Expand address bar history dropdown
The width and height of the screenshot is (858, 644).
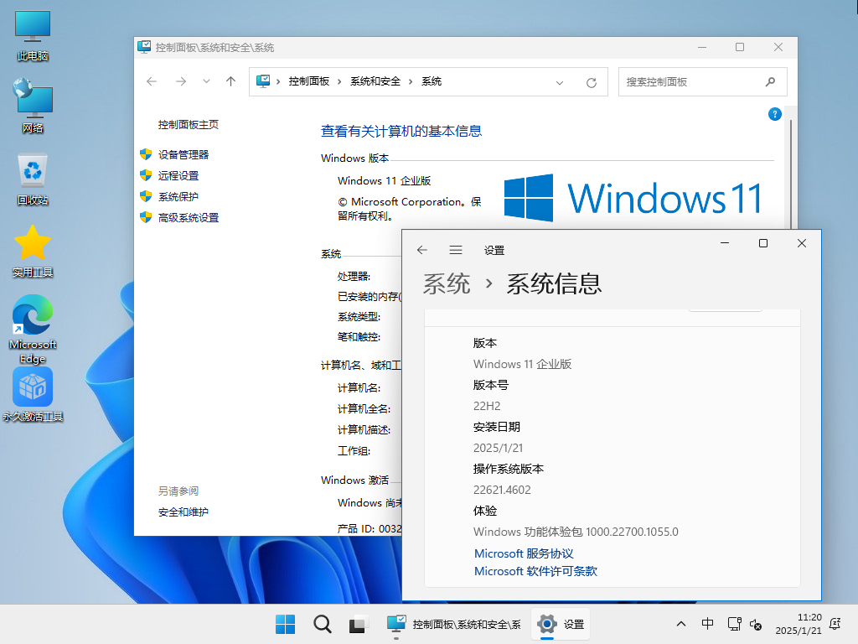[559, 83]
